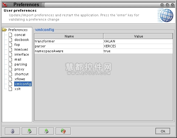Open the xslt preferences entry
Image resolution: width=177 pixels, height=138 pixels.
[18, 89]
